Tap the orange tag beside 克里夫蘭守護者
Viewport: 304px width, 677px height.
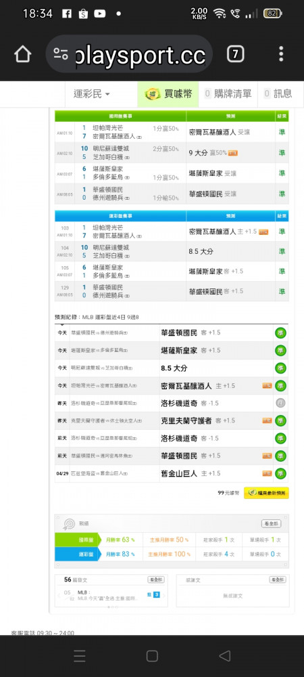click(x=267, y=420)
